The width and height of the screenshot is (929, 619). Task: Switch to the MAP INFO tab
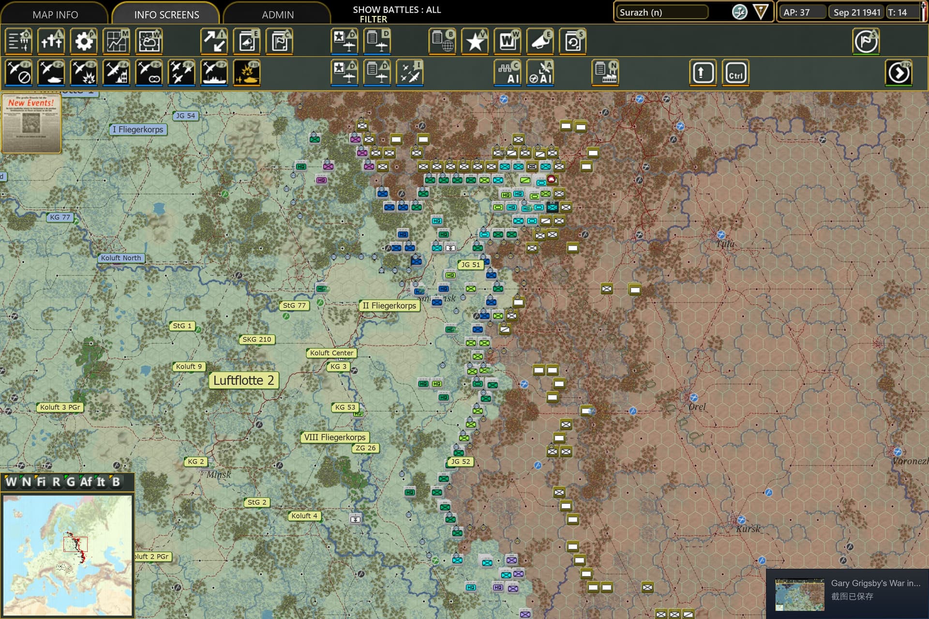coord(55,14)
